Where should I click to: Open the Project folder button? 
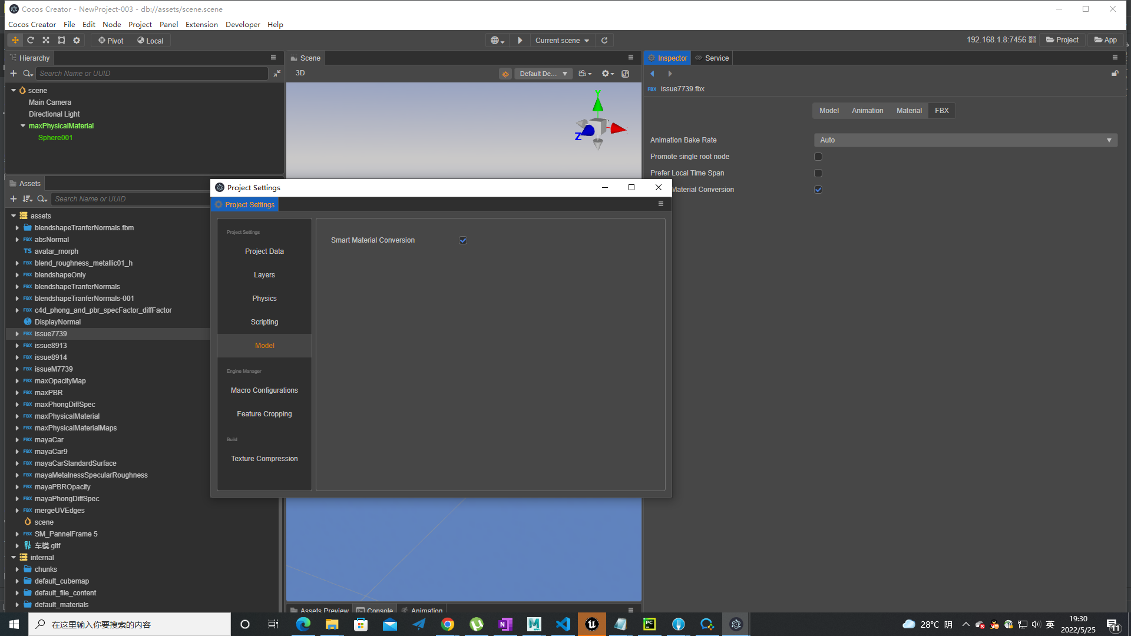[x=1062, y=40]
